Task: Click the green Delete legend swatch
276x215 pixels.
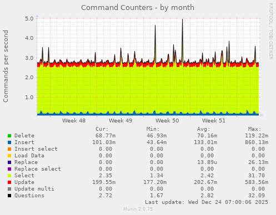Action: (9, 136)
